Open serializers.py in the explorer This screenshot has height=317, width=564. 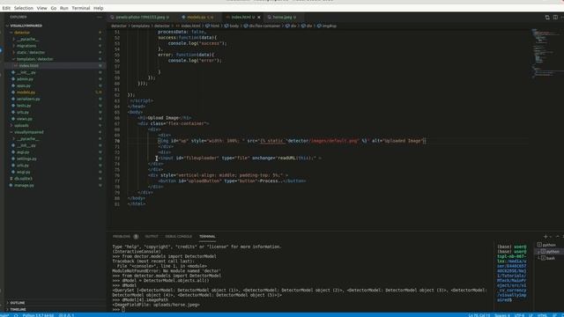tap(28, 99)
